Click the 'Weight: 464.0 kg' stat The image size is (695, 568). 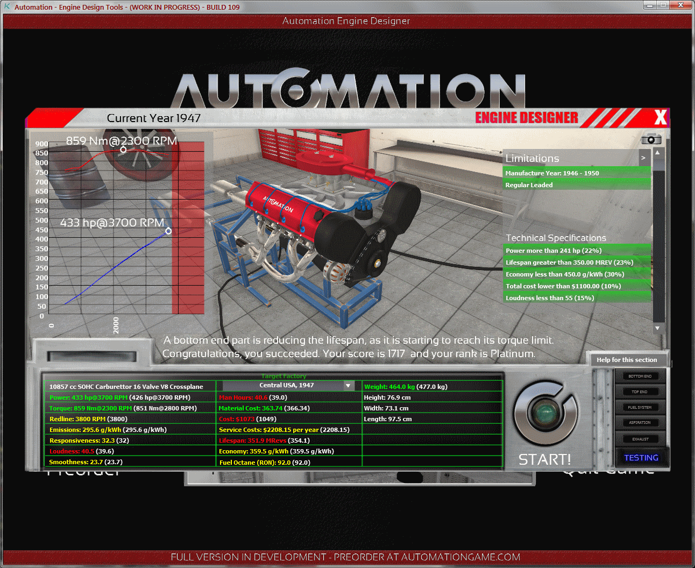pyautogui.click(x=432, y=386)
